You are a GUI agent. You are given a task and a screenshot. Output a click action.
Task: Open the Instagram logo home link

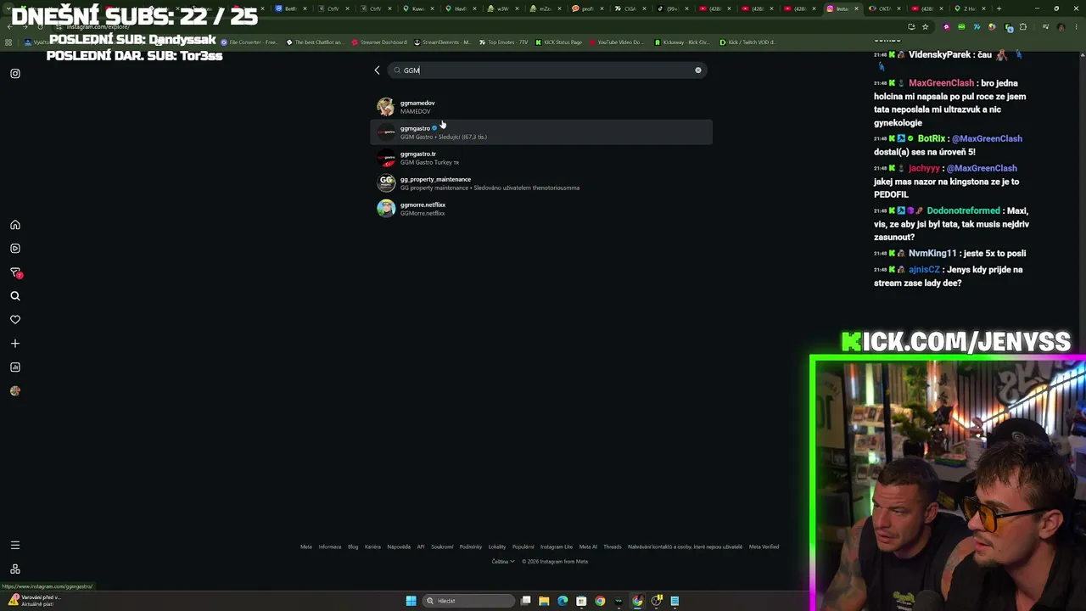[15, 74]
